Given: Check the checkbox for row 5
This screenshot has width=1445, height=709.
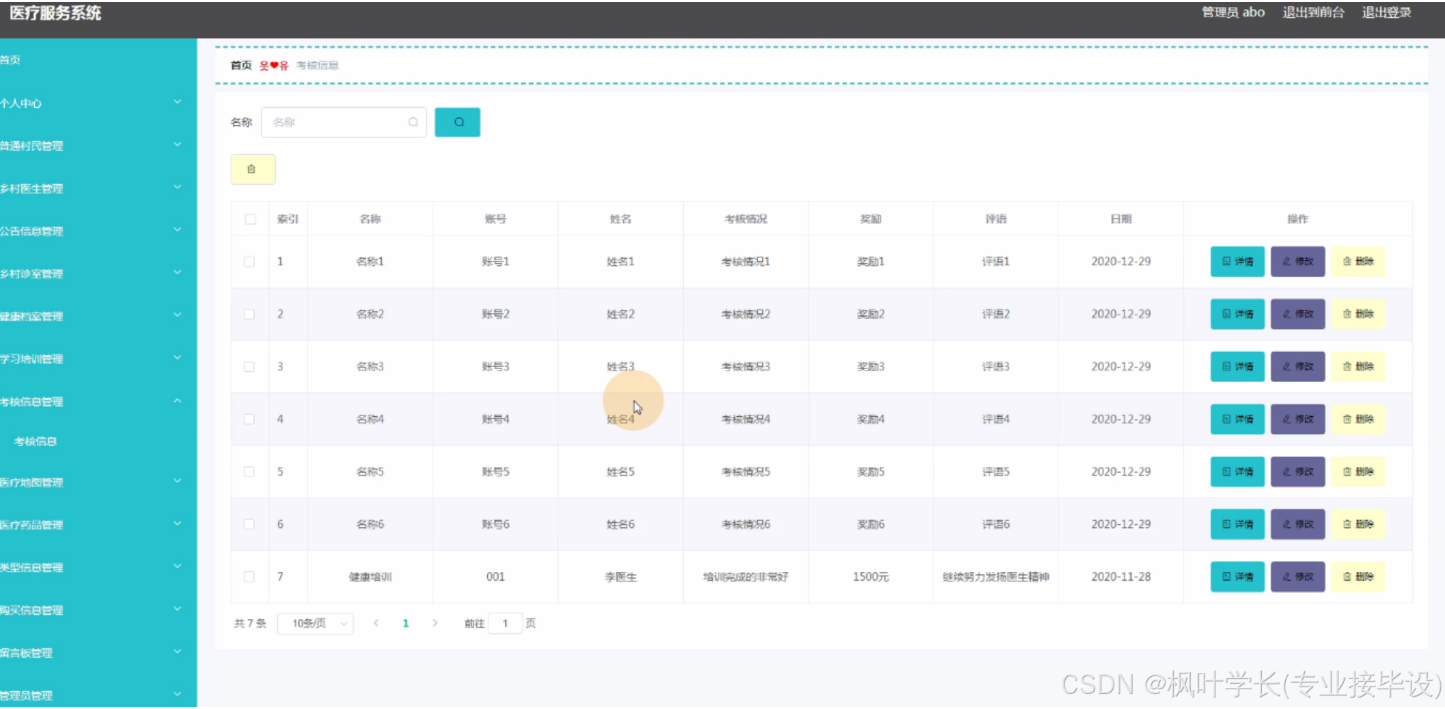Looking at the screenshot, I should click(249, 472).
